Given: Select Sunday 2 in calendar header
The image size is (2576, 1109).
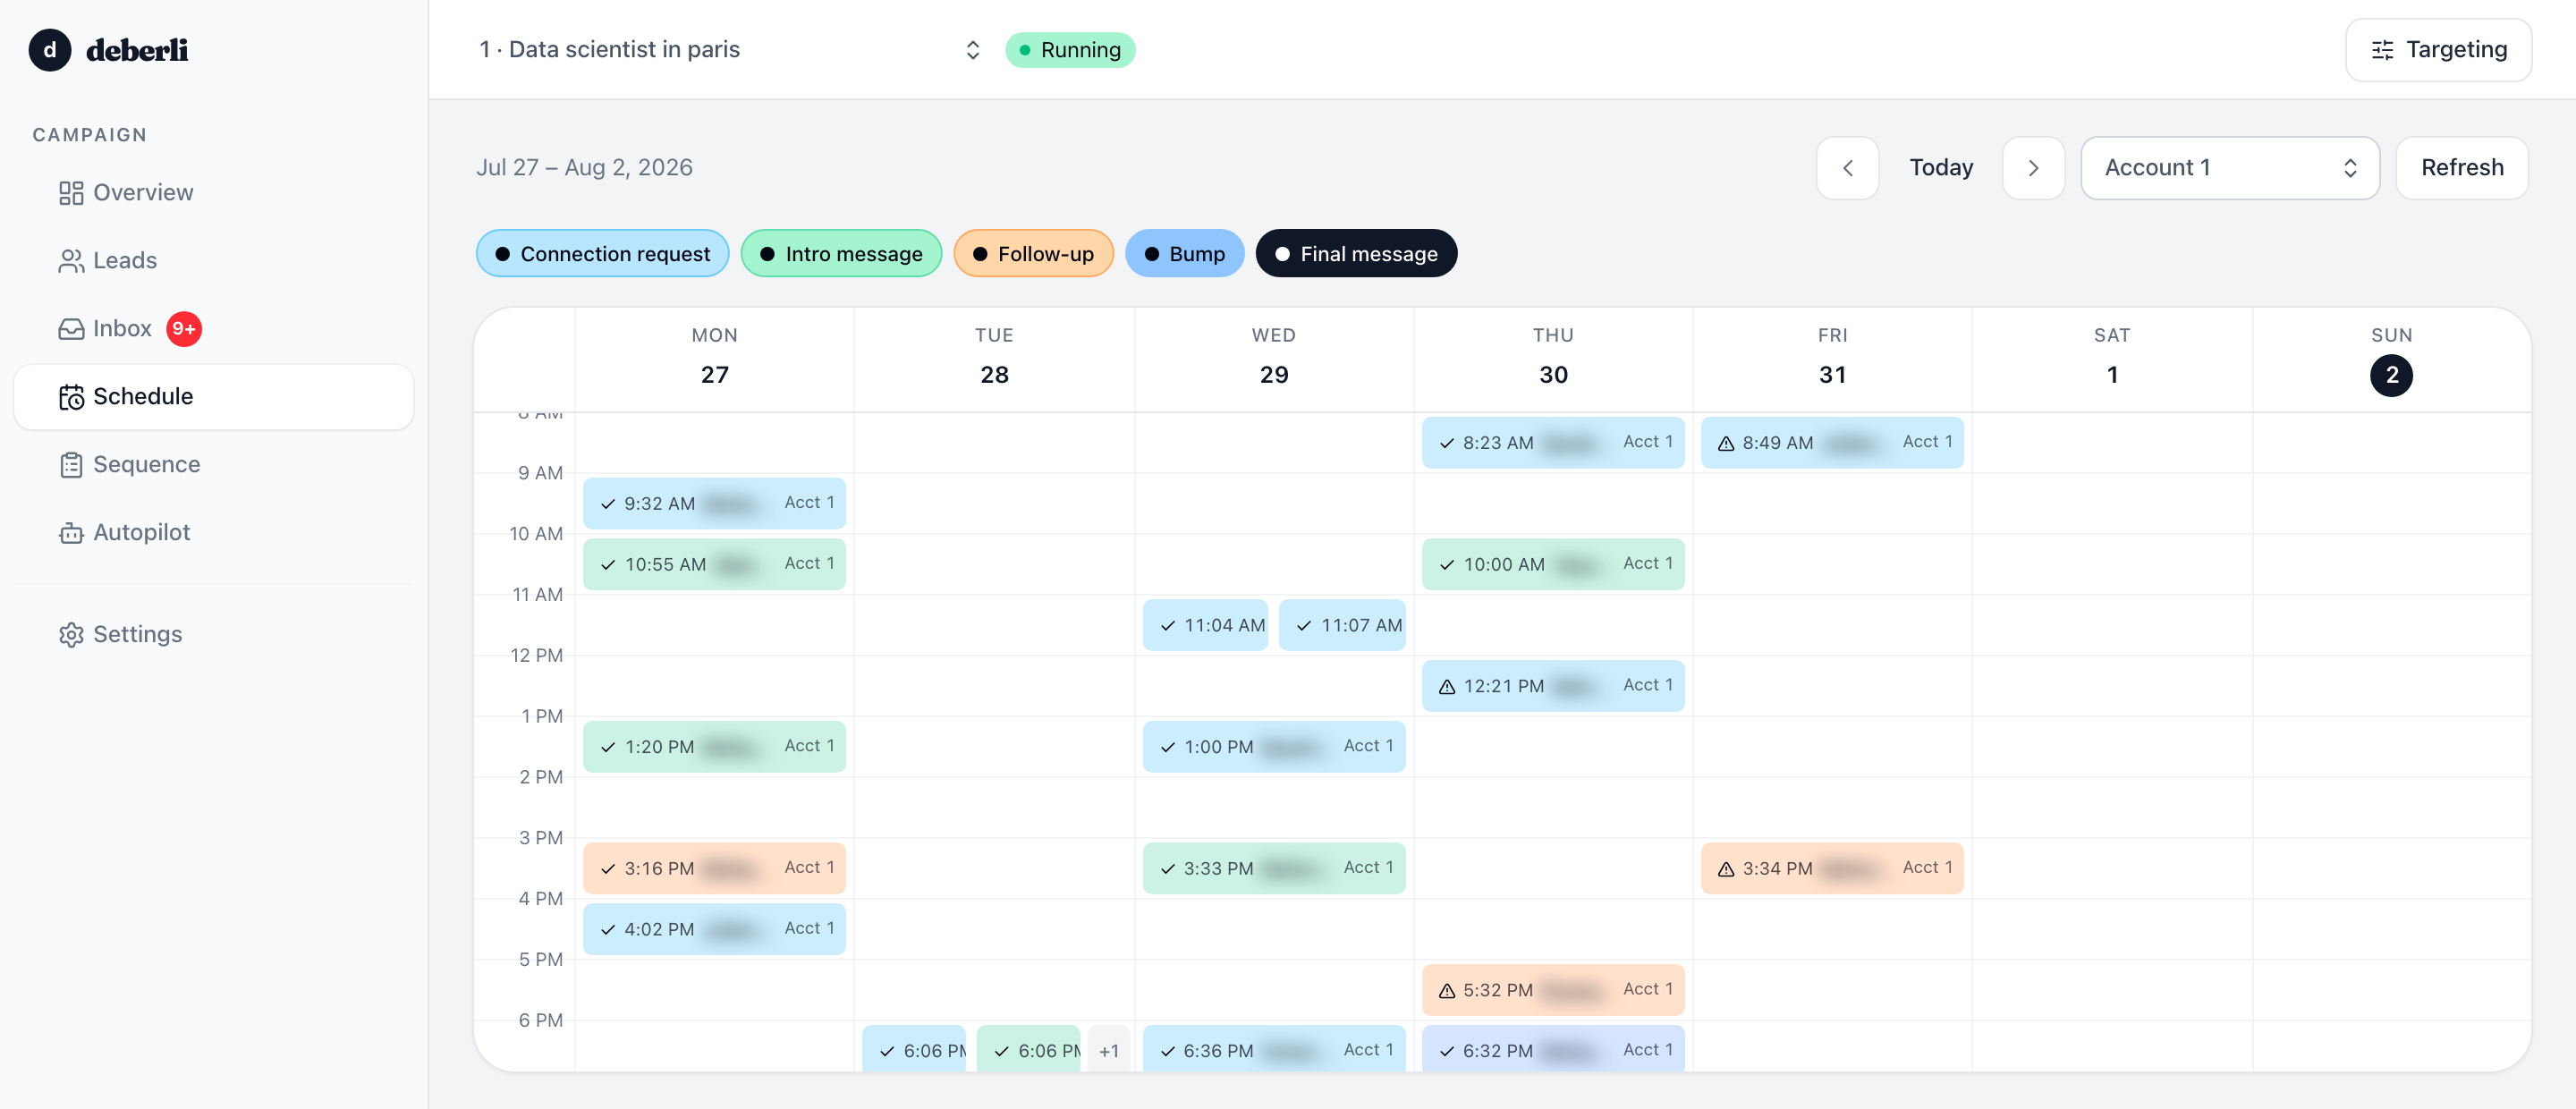Looking at the screenshot, I should 2391,376.
